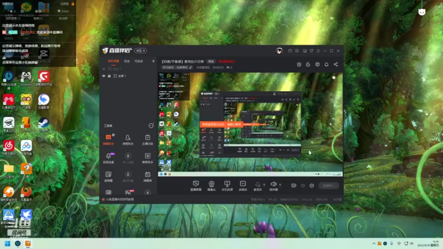Select the 全屏 1 source row
Screen dimensions: 443x249
coord(128,76)
